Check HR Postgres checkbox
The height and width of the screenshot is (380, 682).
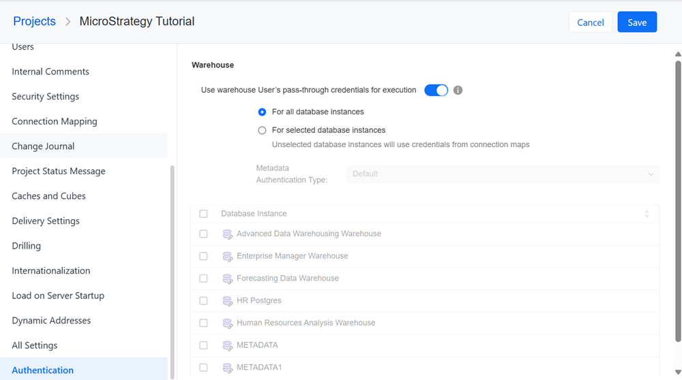click(203, 300)
